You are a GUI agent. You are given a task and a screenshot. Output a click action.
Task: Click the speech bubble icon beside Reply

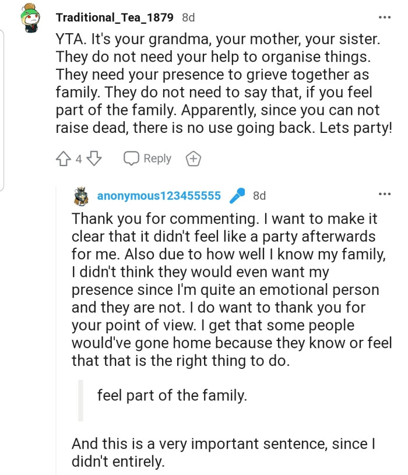coord(132,159)
